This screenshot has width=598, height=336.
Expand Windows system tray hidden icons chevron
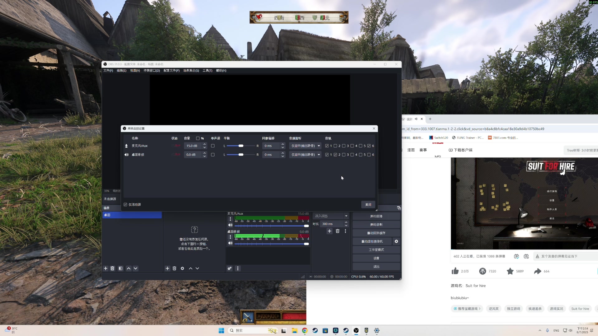540,330
